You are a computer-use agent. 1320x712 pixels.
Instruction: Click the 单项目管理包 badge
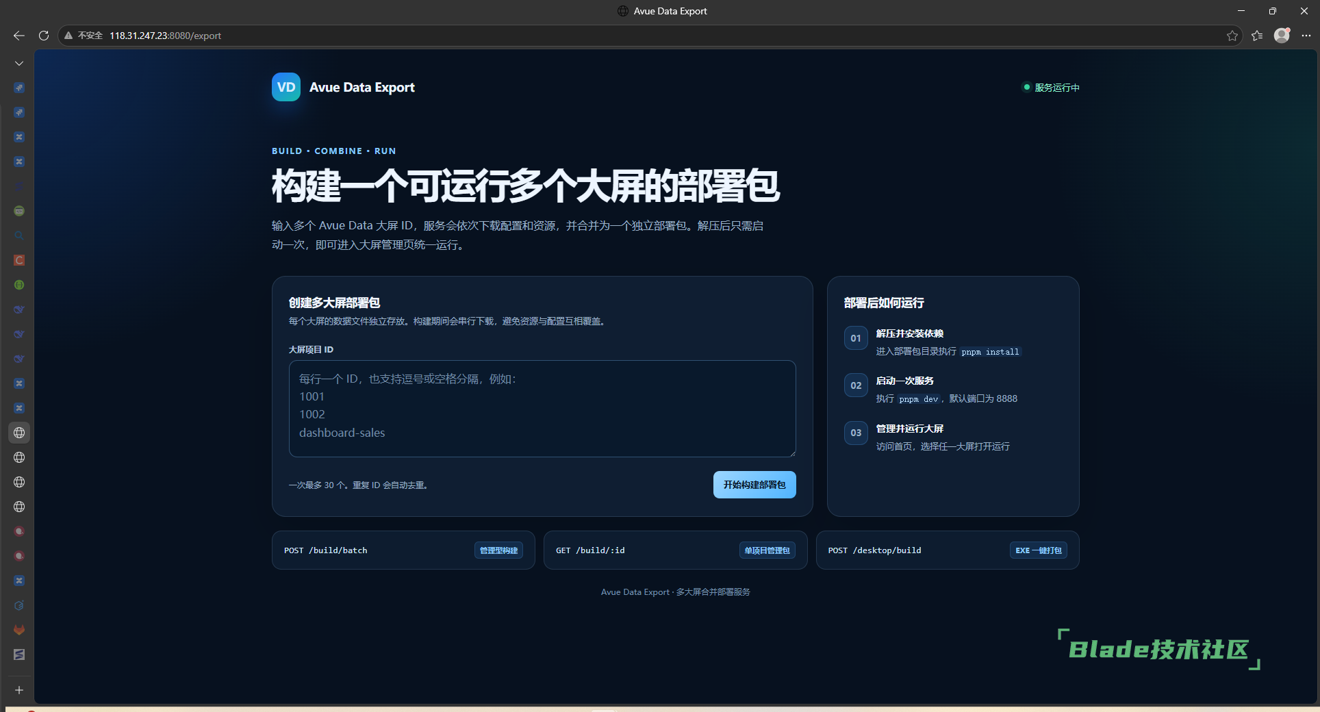click(767, 550)
